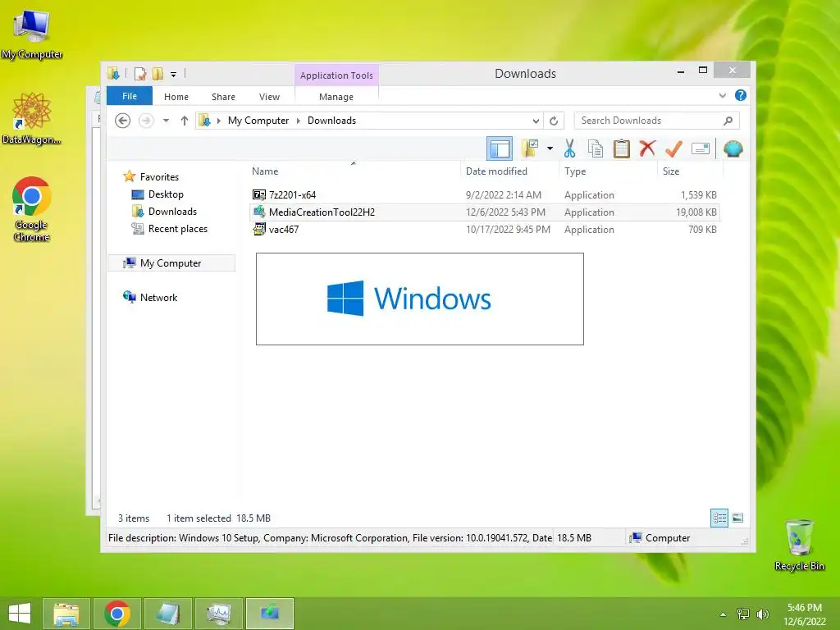This screenshot has width=840, height=630.
Task: Switch to the View ribbon tab
Action: pos(269,97)
